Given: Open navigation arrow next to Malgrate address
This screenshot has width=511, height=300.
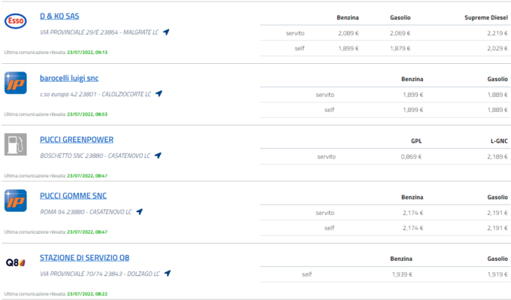Looking at the screenshot, I should [166, 32].
